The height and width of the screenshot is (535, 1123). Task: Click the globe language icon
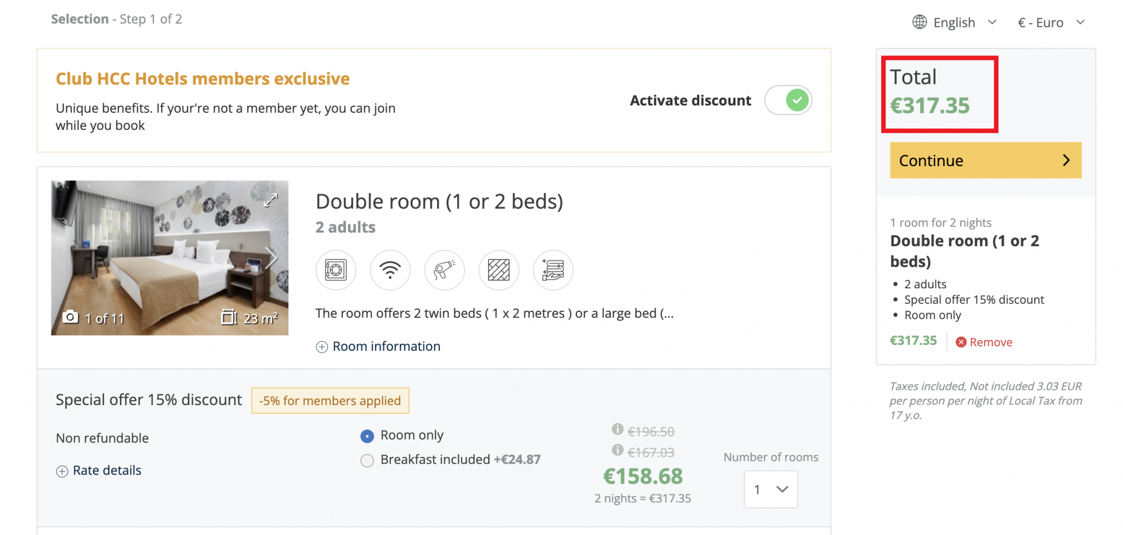(920, 22)
